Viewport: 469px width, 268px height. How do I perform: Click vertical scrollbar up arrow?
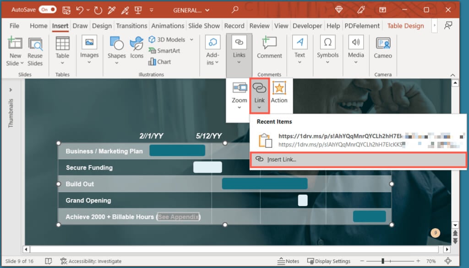point(455,83)
